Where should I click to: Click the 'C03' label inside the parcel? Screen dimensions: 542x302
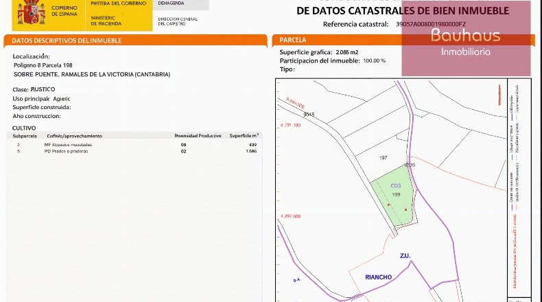pos(396,186)
